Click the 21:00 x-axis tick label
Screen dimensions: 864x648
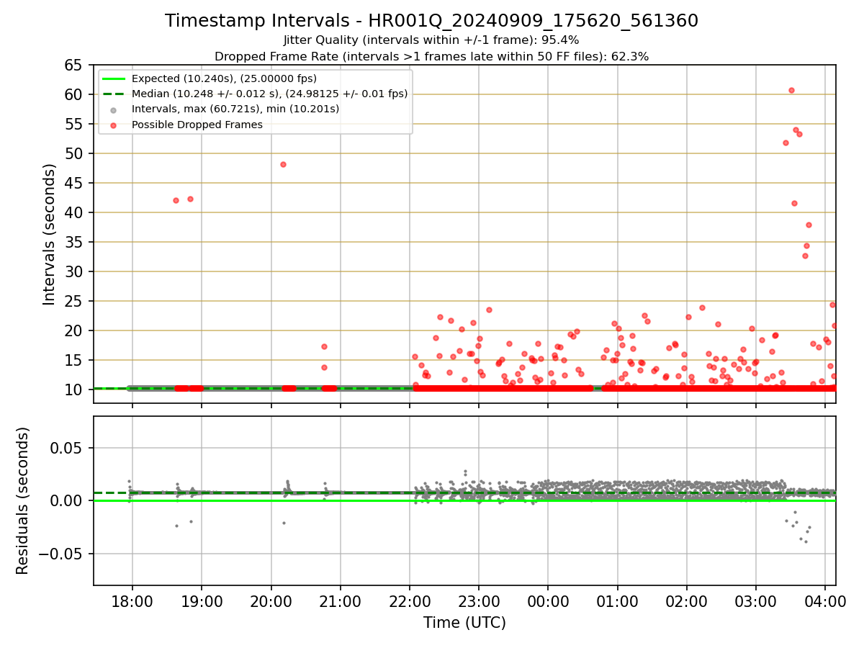(340, 600)
